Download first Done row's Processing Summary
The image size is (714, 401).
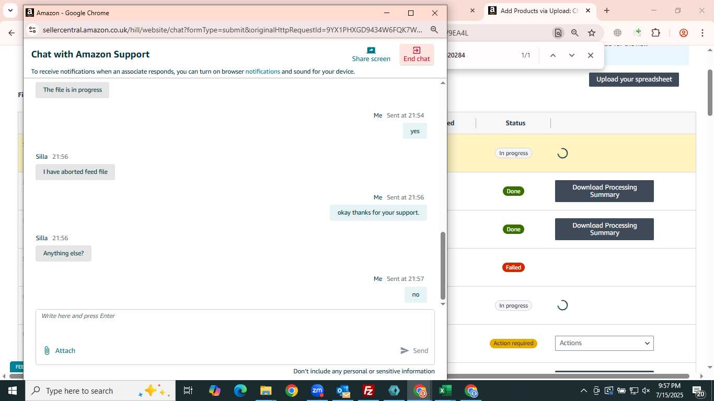click(604, 191)
